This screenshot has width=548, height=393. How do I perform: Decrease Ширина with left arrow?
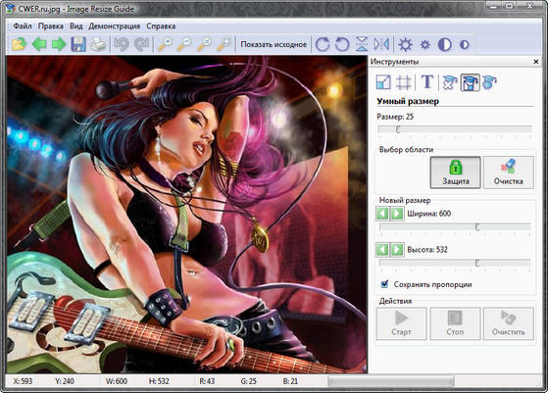point(382,214)
